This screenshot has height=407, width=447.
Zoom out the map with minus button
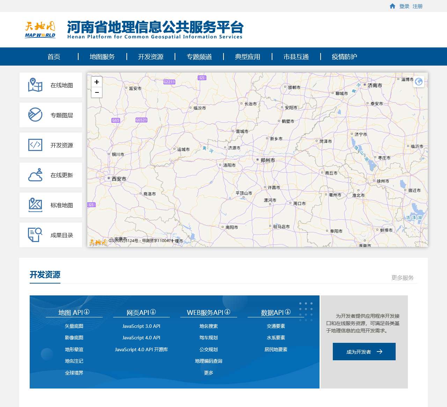tap(97, 92)
